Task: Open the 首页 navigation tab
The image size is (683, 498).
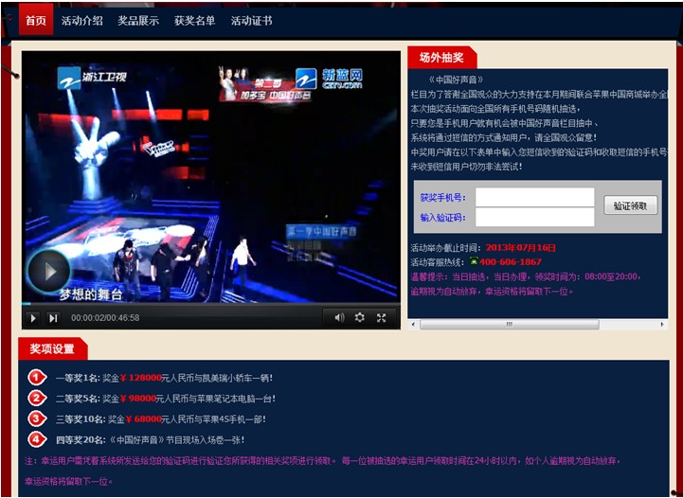Action: (x=35, y=21)
